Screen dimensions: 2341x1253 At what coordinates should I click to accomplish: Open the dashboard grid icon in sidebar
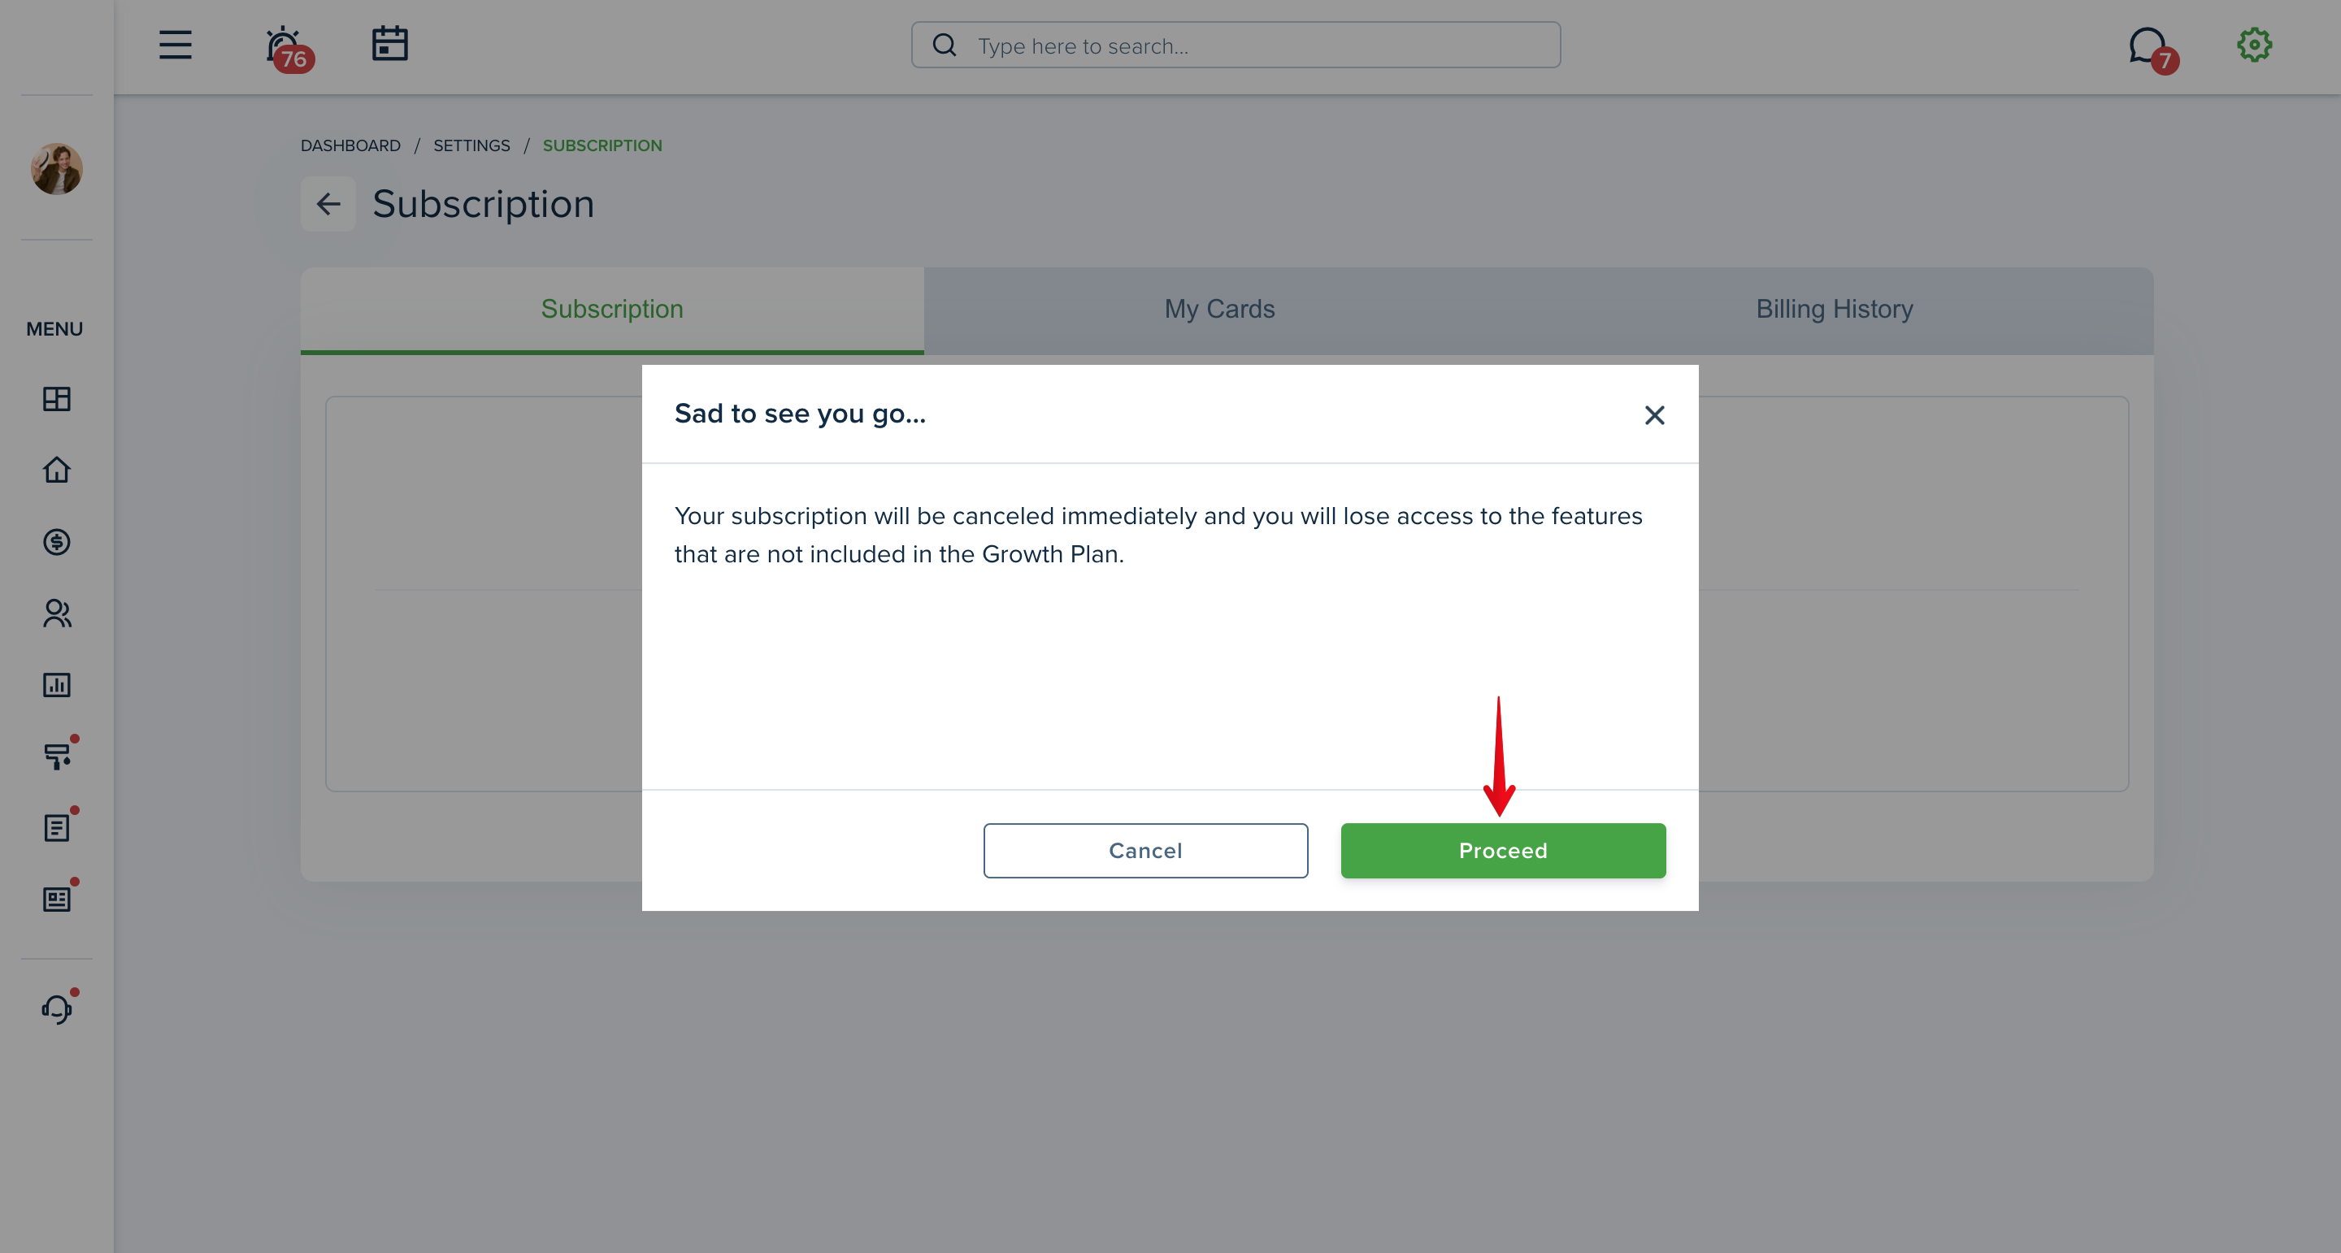point(56,399)
